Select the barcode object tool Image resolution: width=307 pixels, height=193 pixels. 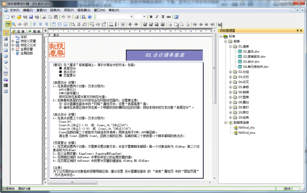point(6,85)
